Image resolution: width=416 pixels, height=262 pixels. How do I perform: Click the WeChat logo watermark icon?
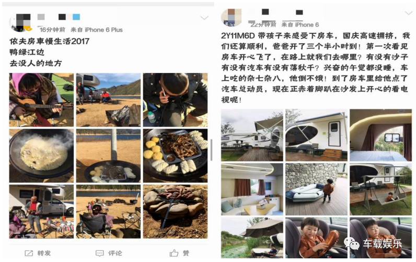(352, 242)
